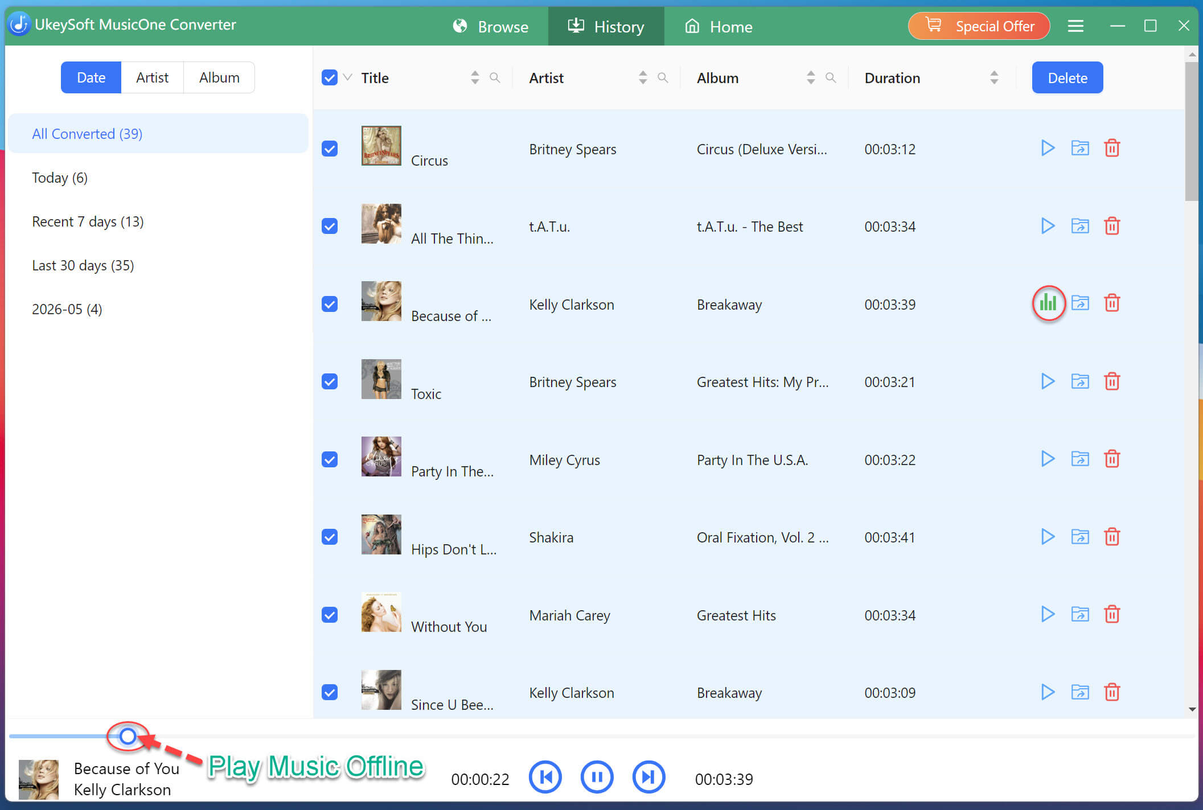This screenshot has width=1203, height=810.
Task: Play Hips Don't Lie track
Action: tap(1048, 537)
